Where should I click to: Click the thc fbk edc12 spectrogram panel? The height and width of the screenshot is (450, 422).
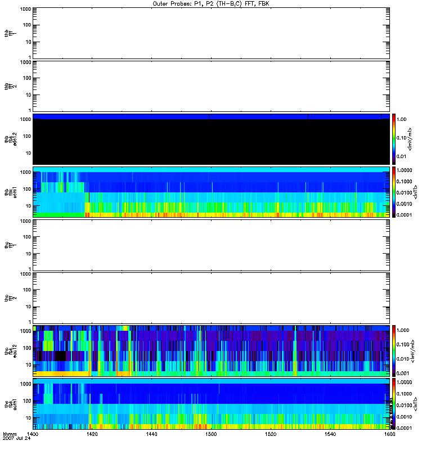(211, 351)
